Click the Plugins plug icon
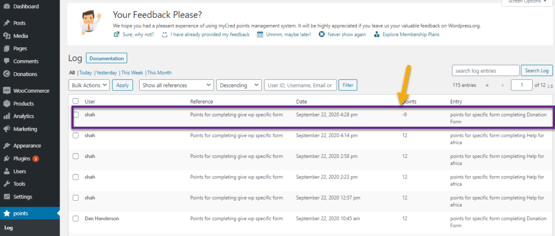Image resolution: width=555 pixels, height=236 pixels. (x=7, y=158)
